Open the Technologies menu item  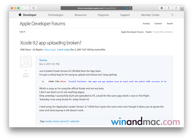coord(56,15)
